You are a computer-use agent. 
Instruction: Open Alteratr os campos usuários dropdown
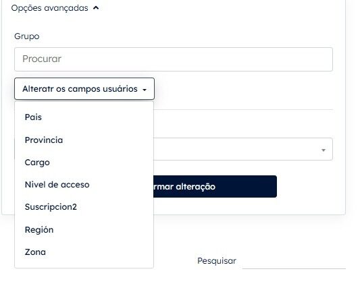pos(84,89)
